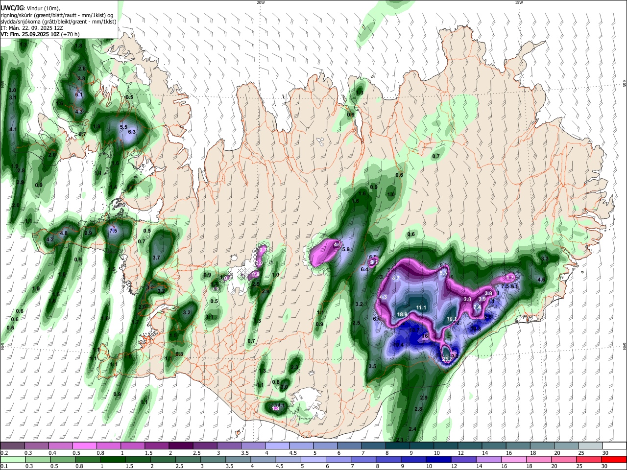Click the 3.7 precipitation value on the map
Screen dimensions: 627x470
pos(156,258)
